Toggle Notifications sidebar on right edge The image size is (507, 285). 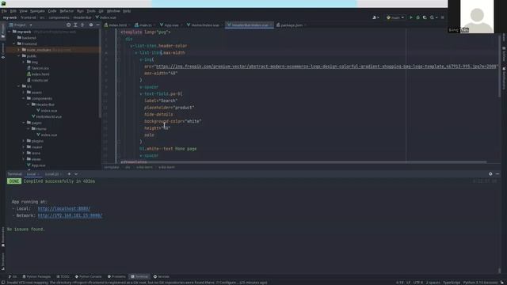504,78
